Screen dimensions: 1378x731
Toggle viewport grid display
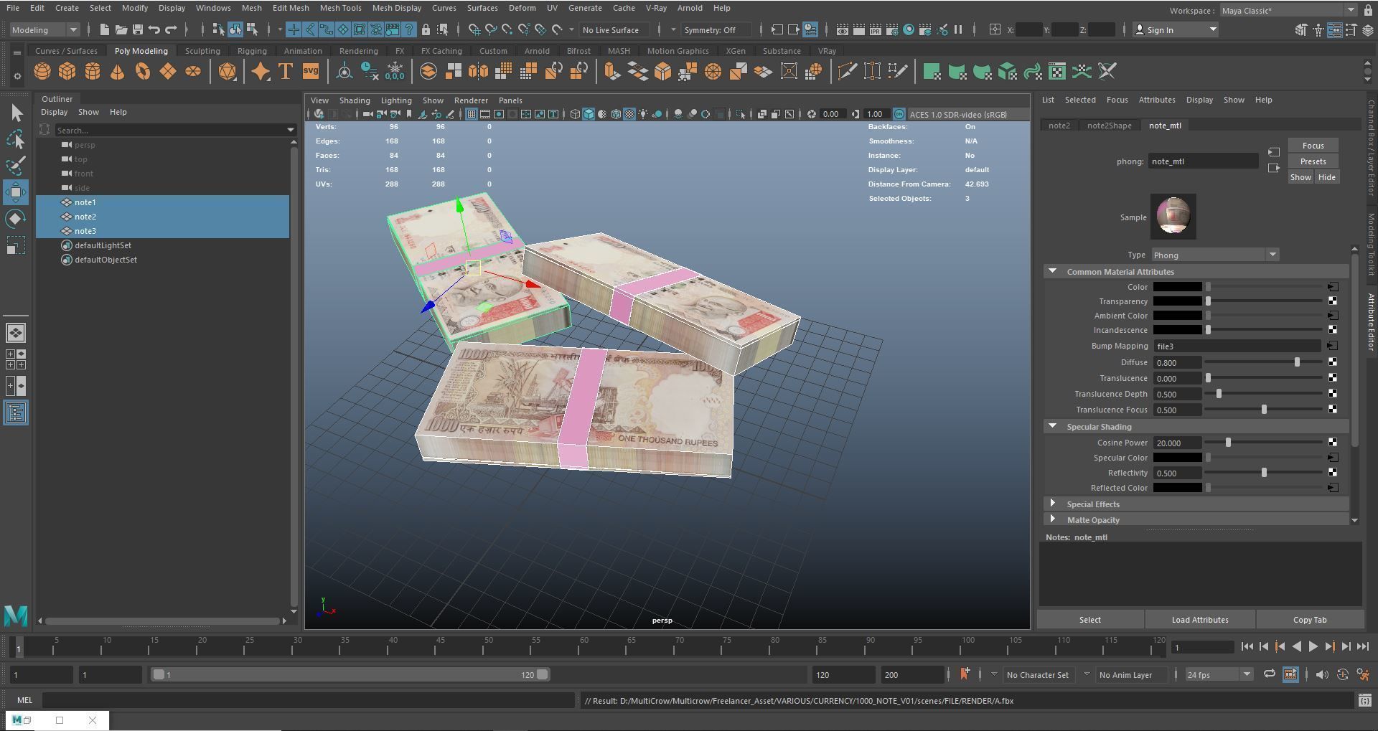click(x=472, y=114)
